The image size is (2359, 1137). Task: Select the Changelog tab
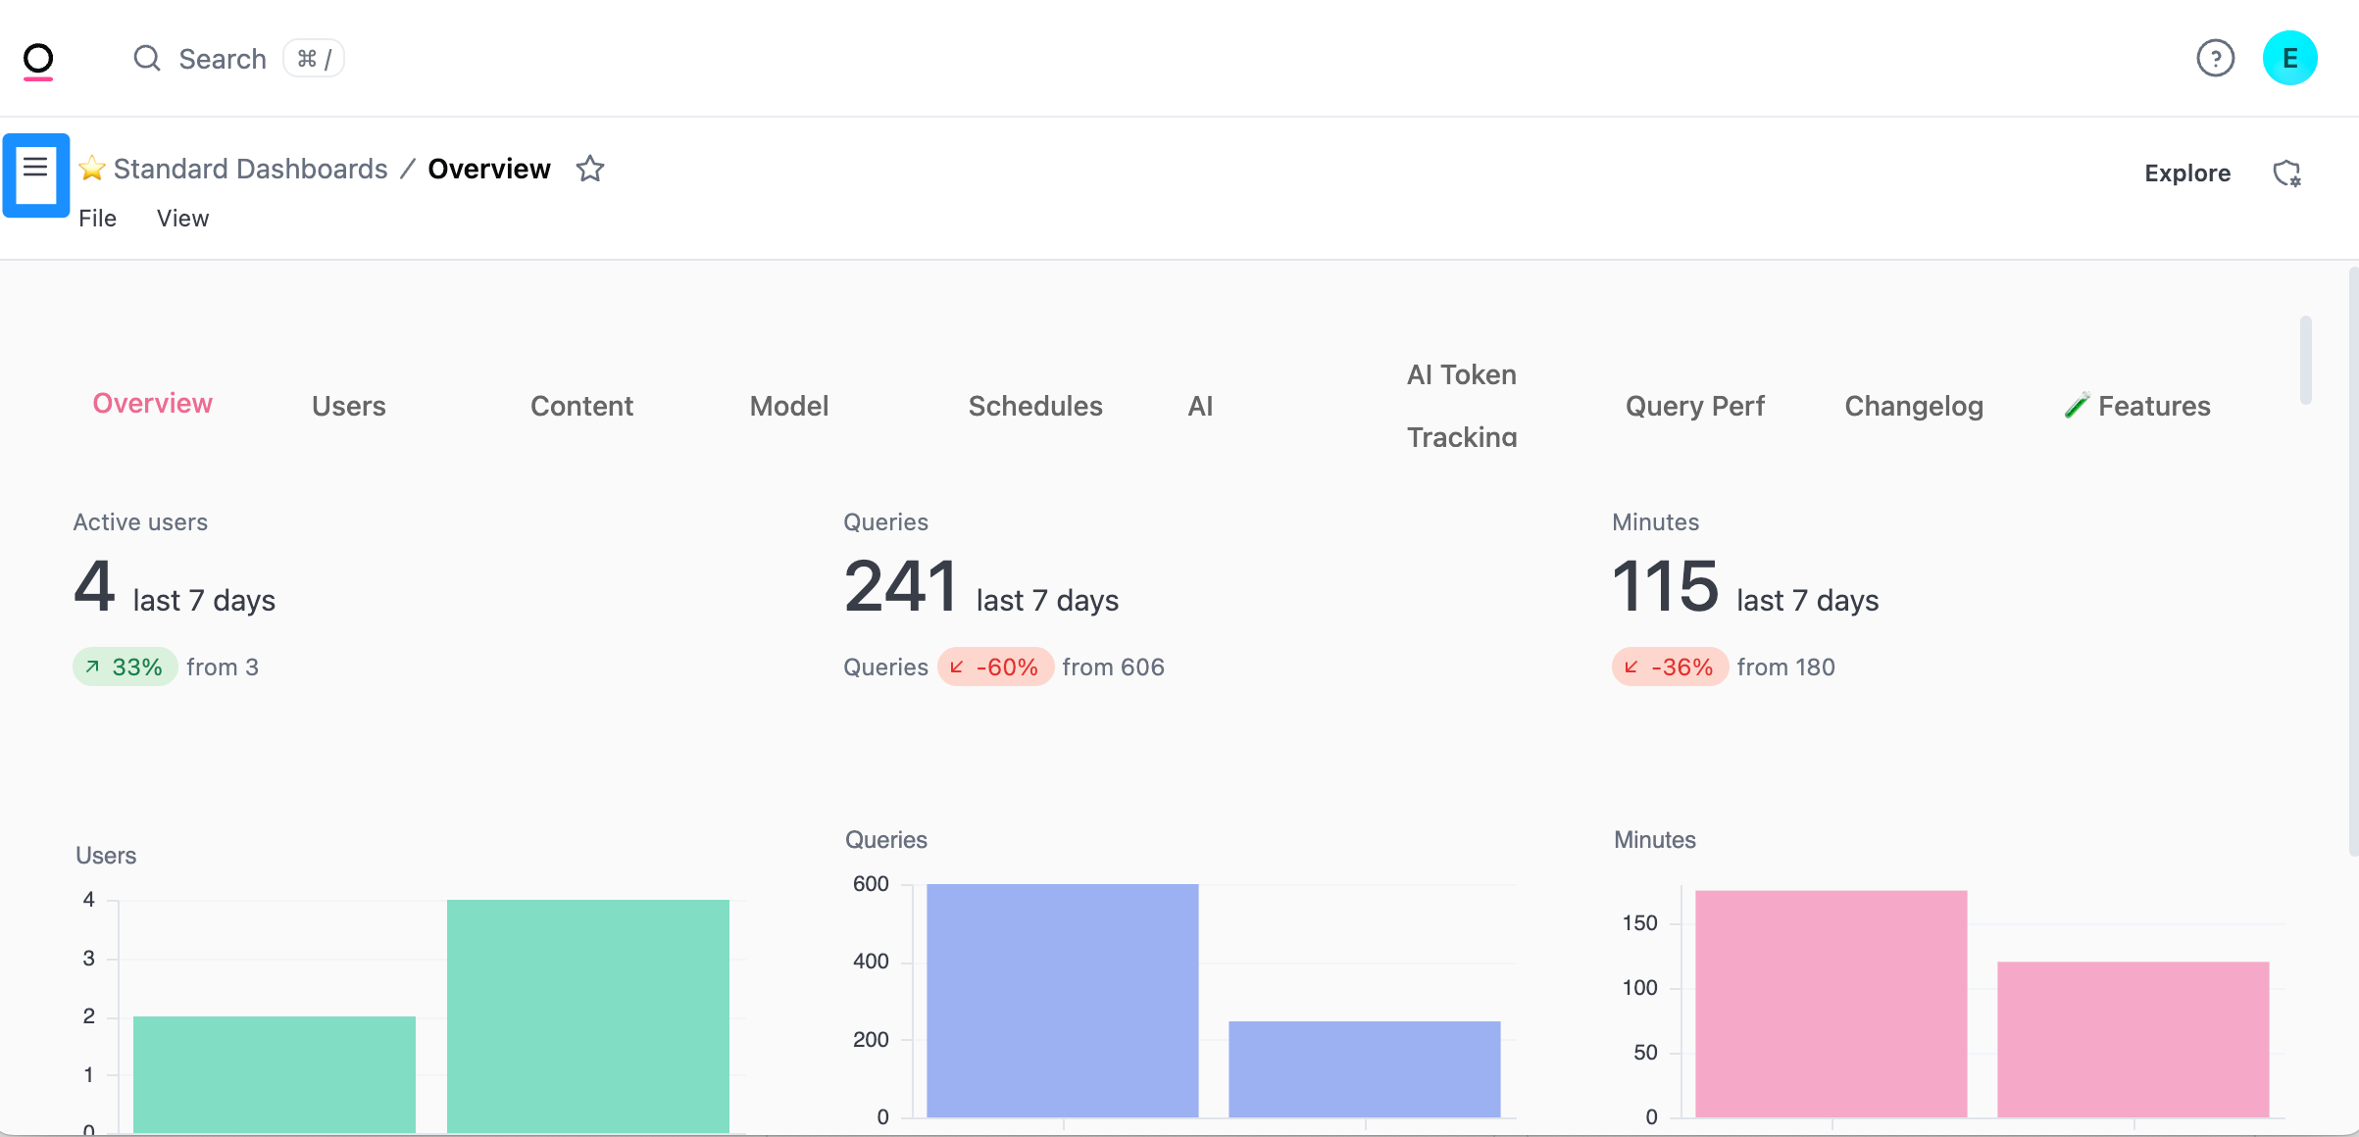coord(1913,406)
